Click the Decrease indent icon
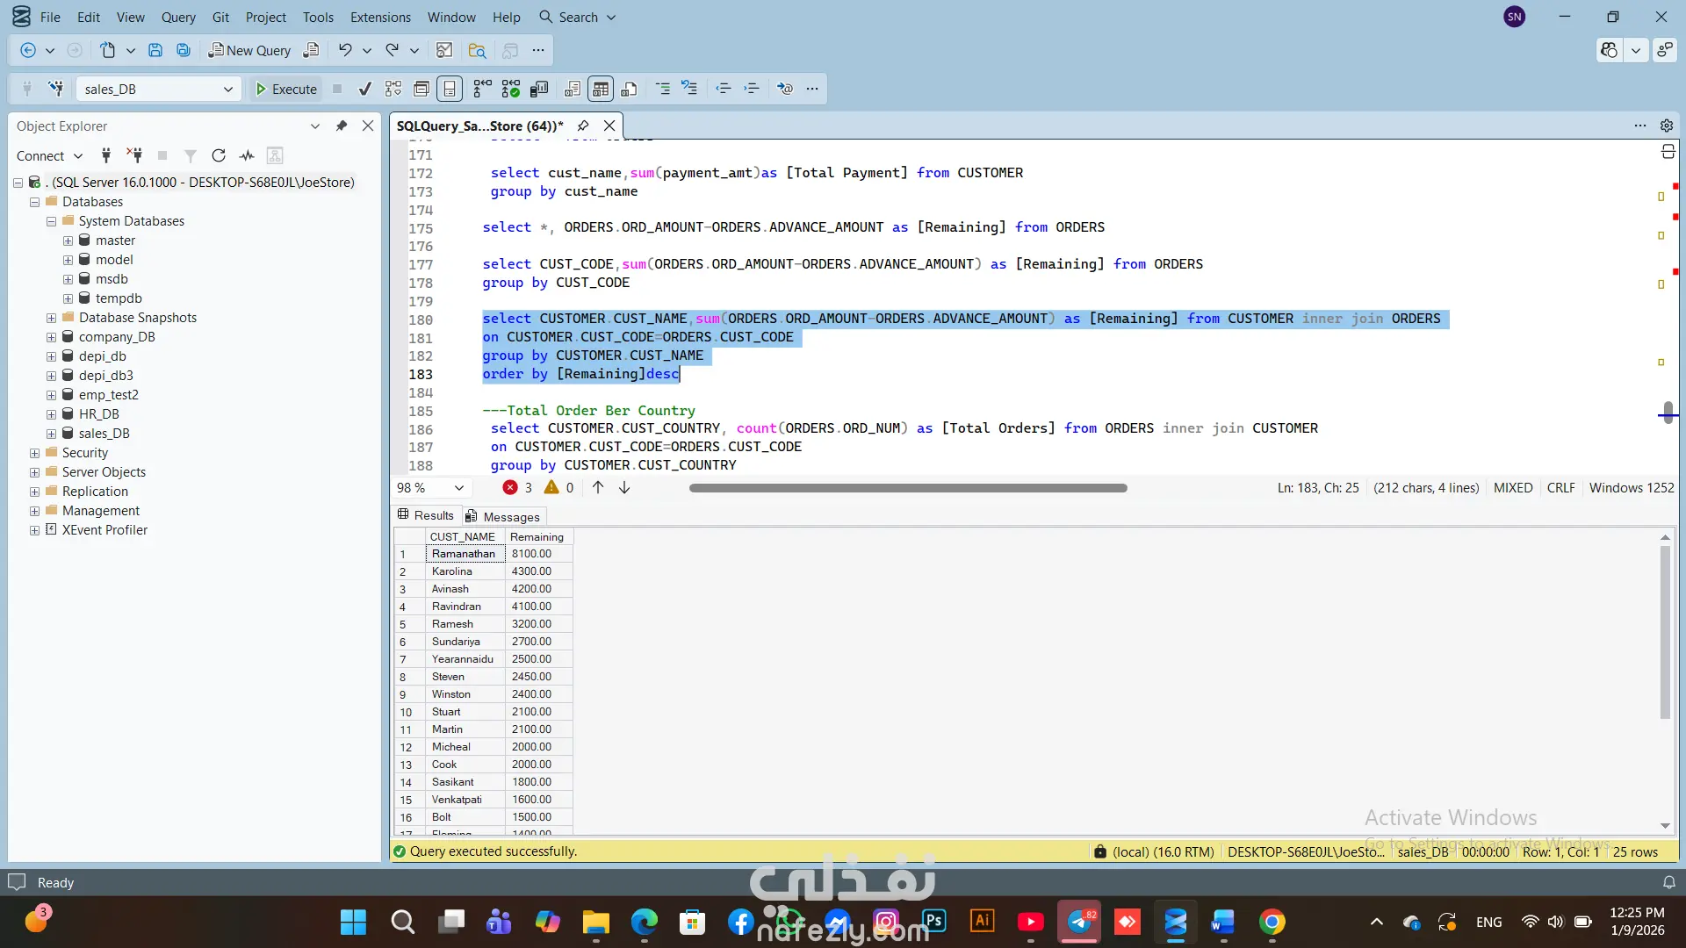 723,89
